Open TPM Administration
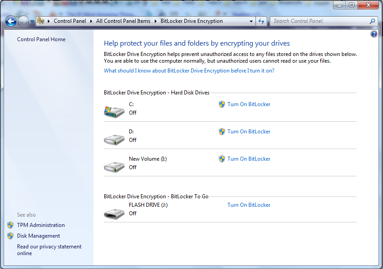Viewport: 383px width, 269px height. tap(41, 225)
